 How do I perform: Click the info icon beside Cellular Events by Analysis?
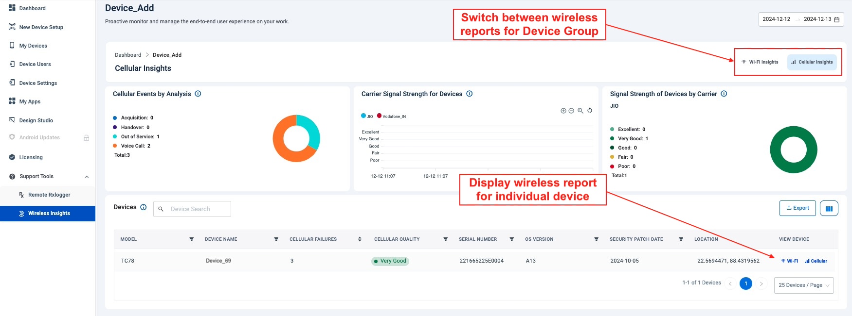click(x=198, y=94)
